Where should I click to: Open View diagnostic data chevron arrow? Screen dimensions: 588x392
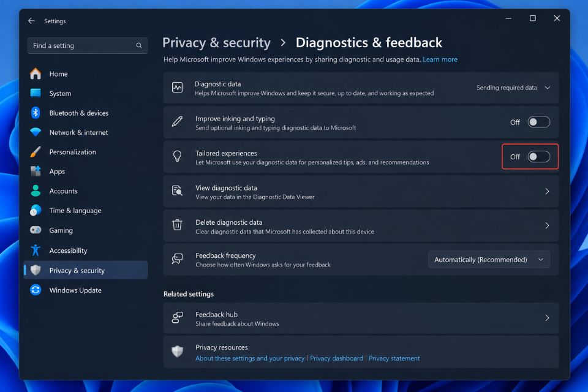[547, 191]
